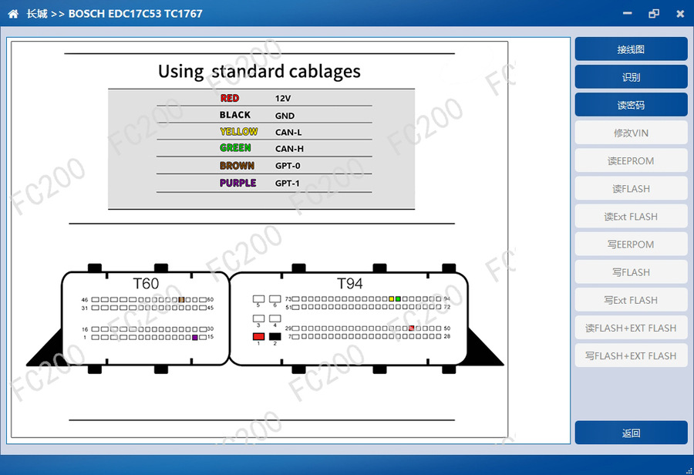The height and width of the screenshot is (475, 694).
Task: Click the 返回 back button
Action: (x=631, y=433)
